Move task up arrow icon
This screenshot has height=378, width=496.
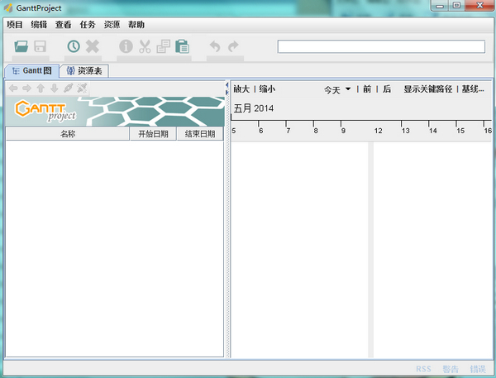[x=41, y=88]
